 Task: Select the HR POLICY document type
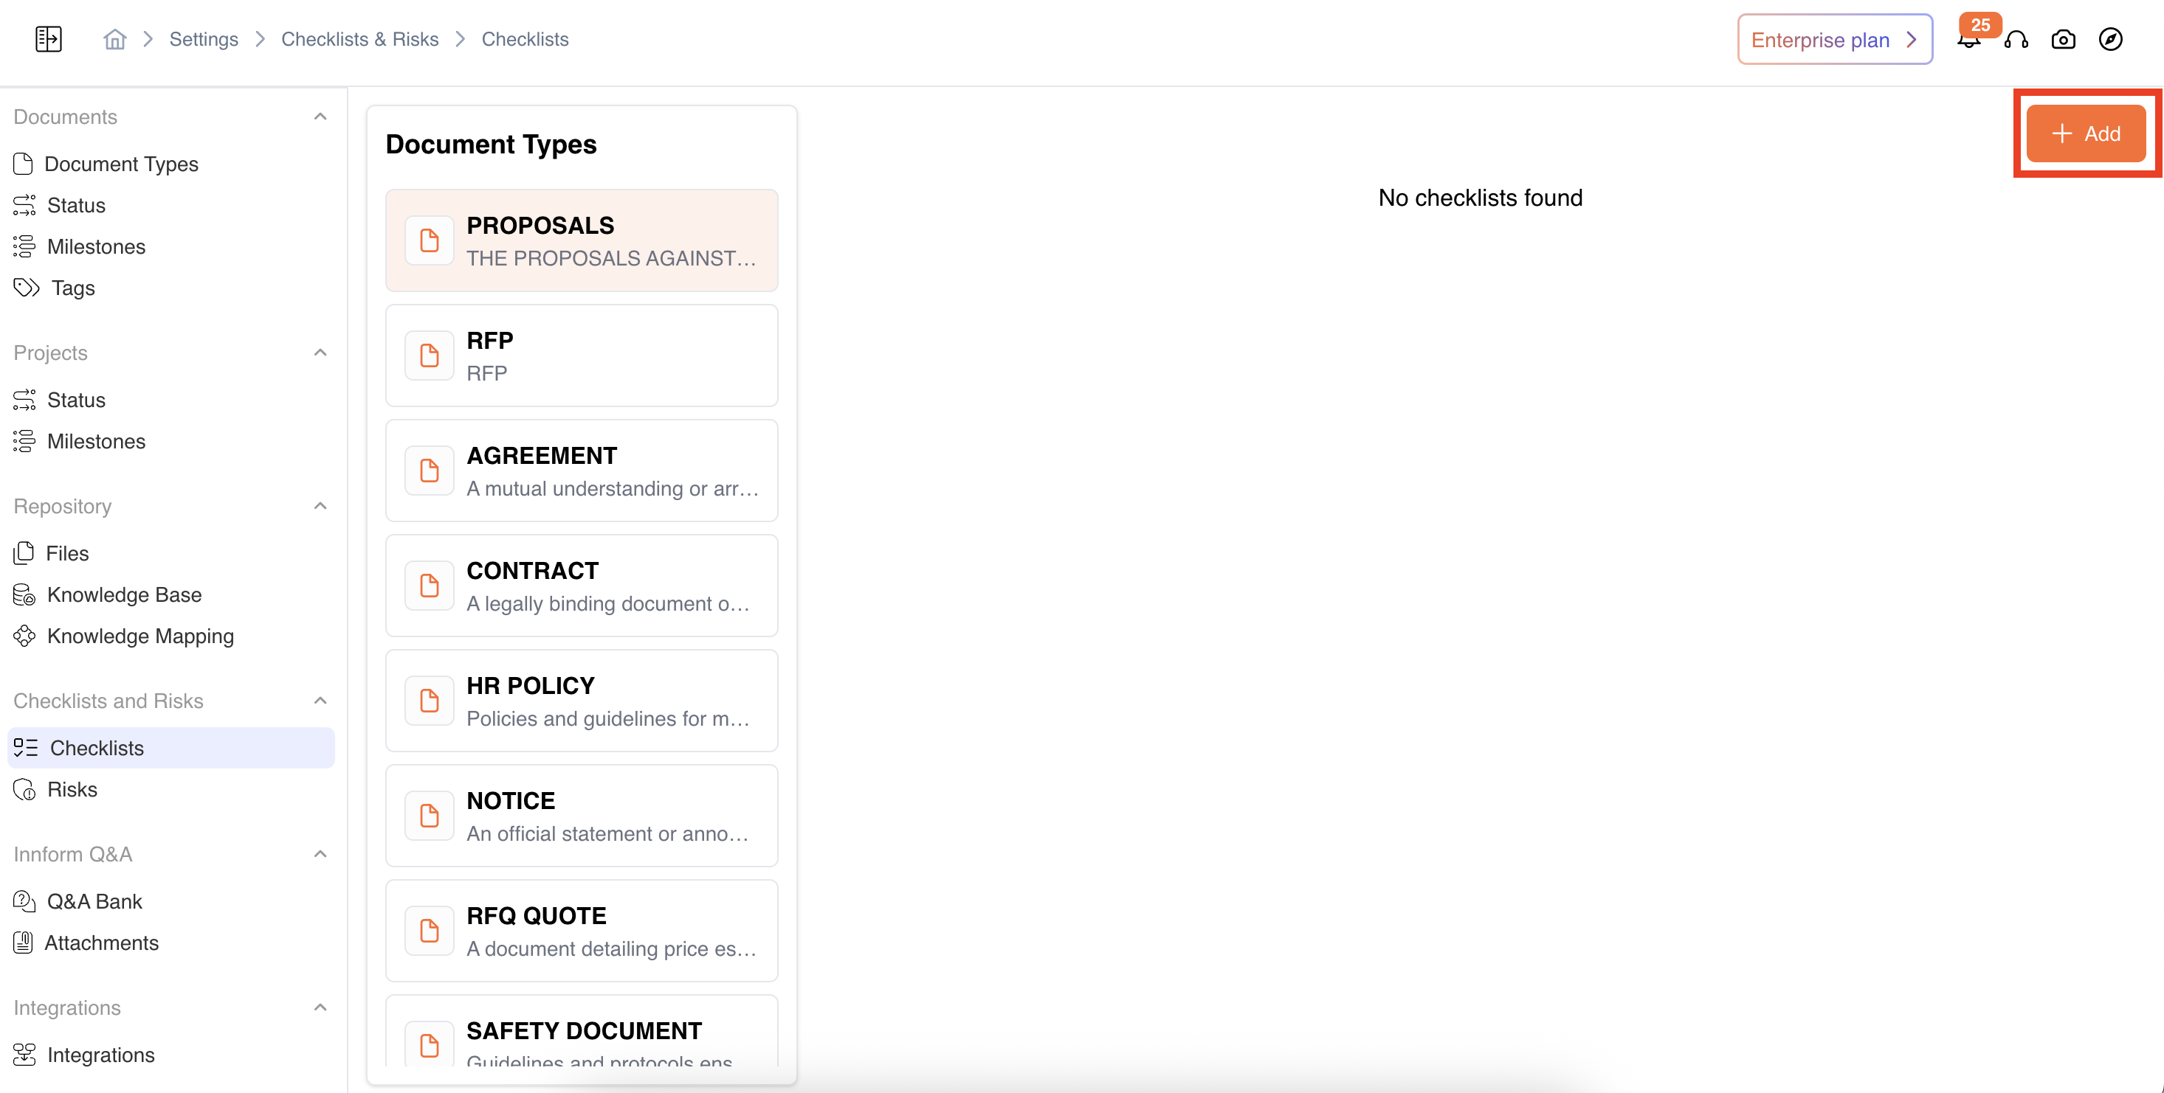pos(582,701)
